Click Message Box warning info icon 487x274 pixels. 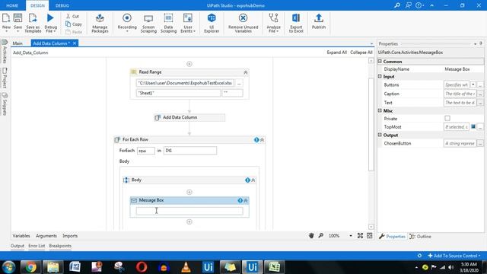pyautogui.click(x=240, y=201)
